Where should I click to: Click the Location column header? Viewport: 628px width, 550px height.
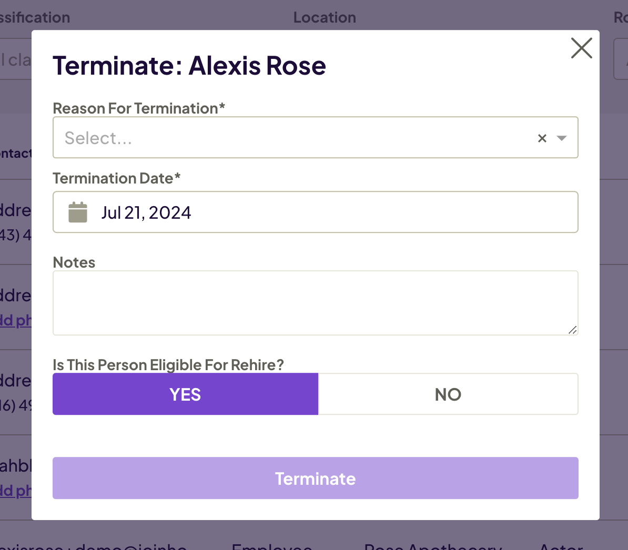325,17
